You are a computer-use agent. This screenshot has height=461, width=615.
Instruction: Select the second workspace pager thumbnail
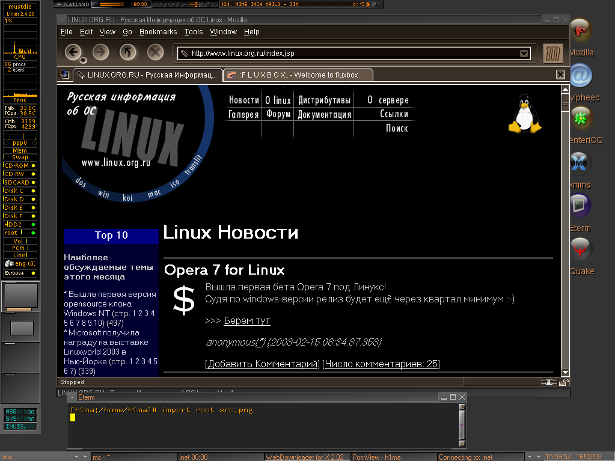click(22, 328)
